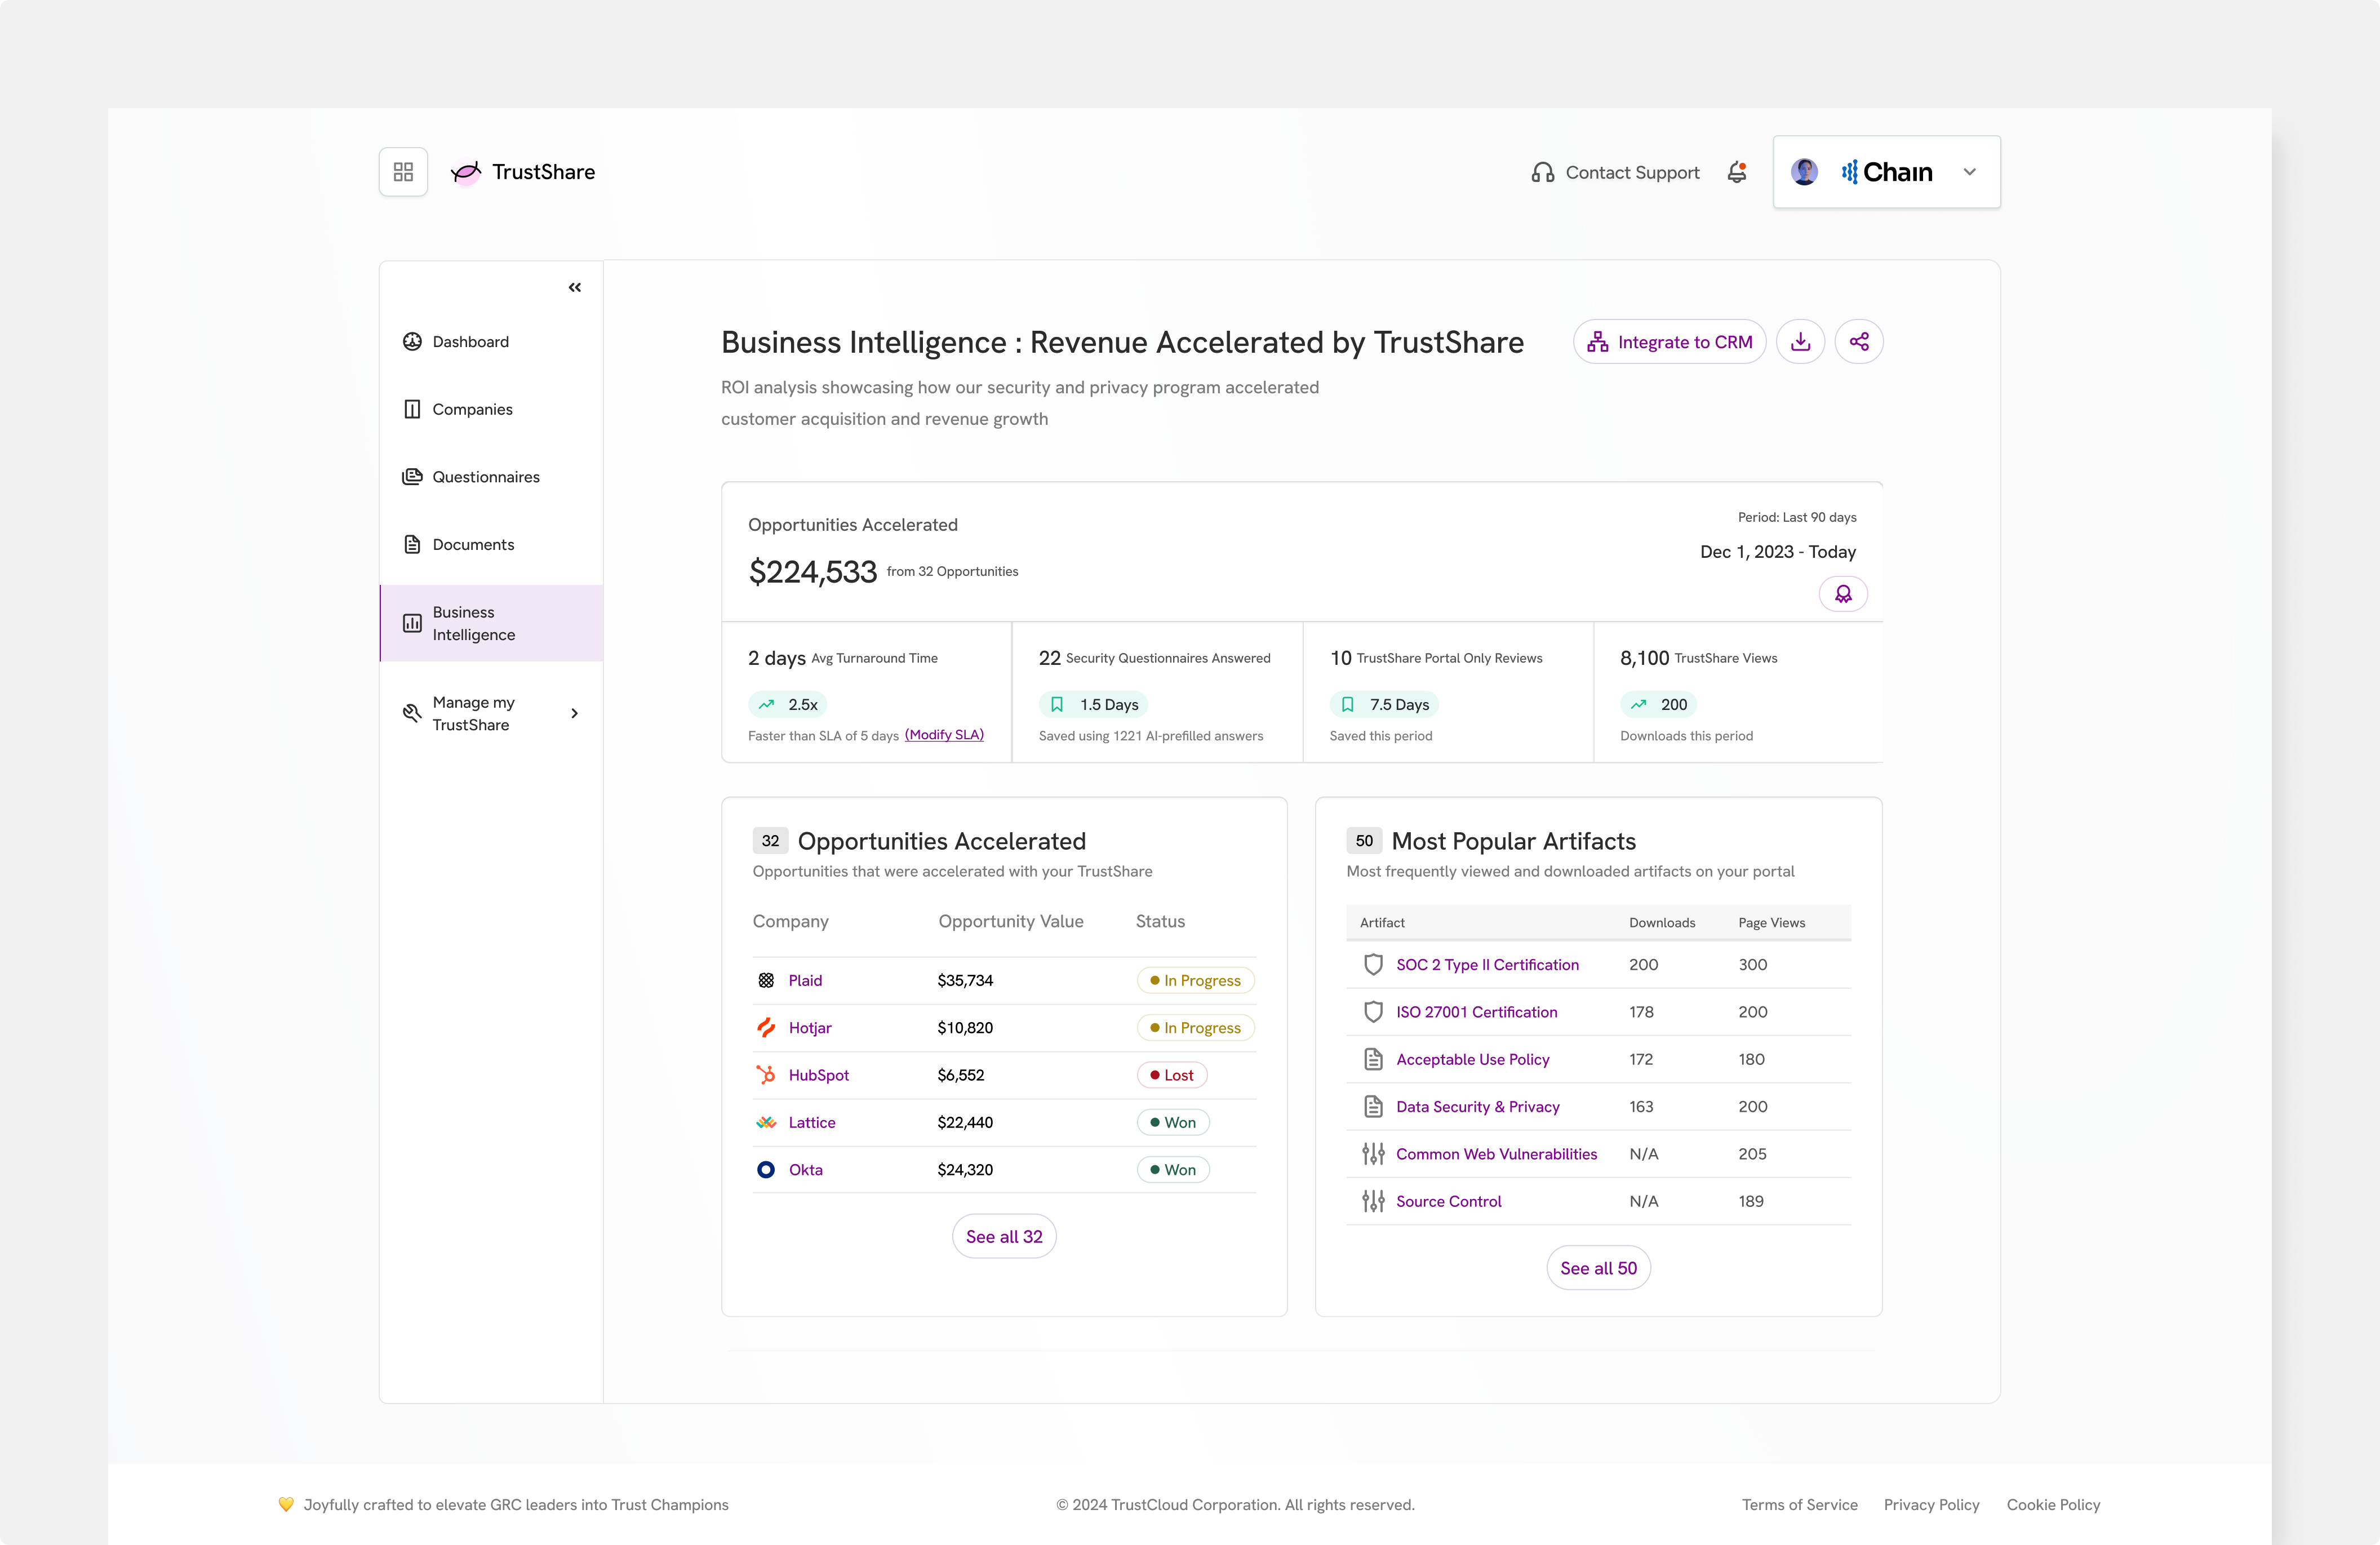Click the See all 50 button
Screen dimensions: 2380x1545
point(1598,1268)
